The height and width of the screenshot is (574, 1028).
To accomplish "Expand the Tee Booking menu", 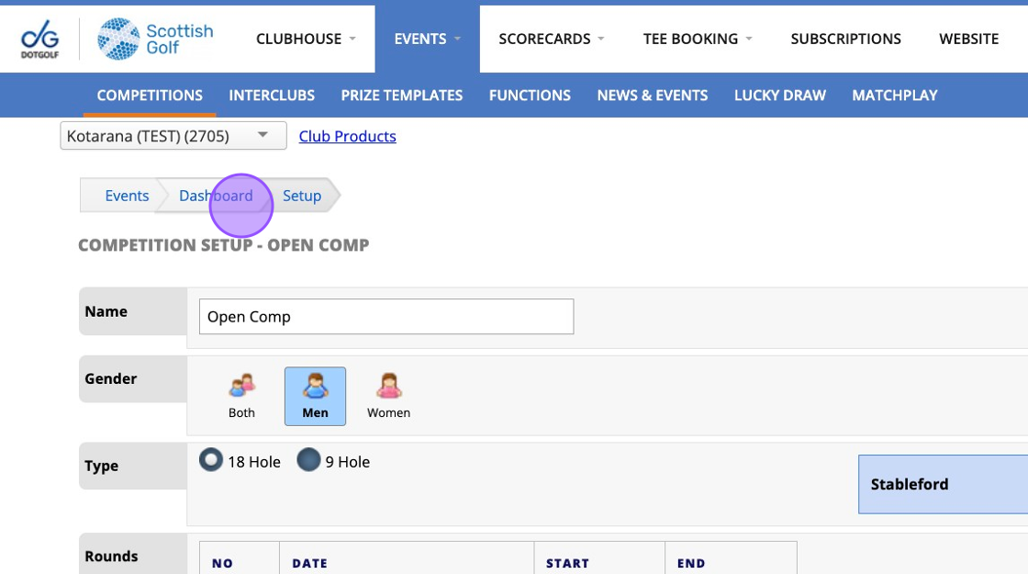I will [698, 39].
